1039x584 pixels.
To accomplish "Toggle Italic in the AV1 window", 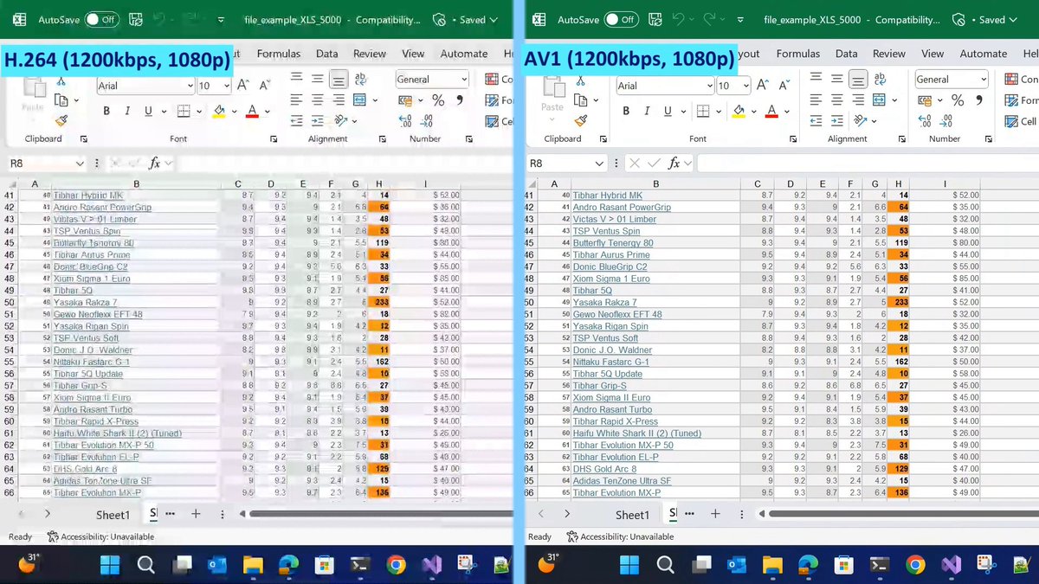I will click(x=648, y=112).
